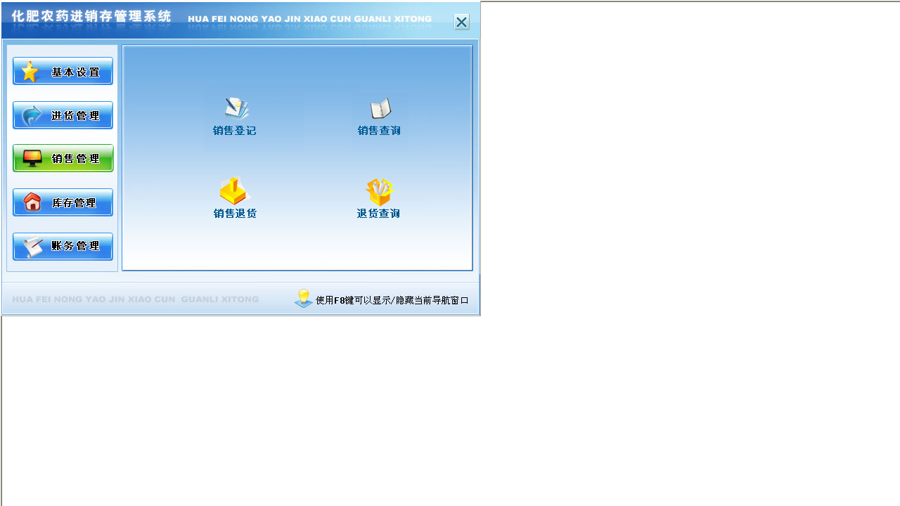
Task: Click the yellow star icon on 基本设置
Action: pos(30,72)
